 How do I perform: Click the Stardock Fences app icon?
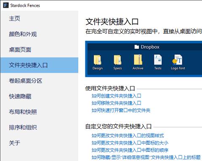pos(6,5)
